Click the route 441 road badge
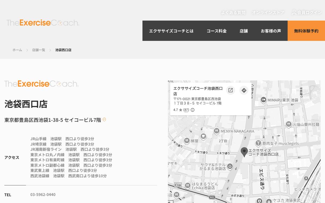This screenshot has height=203, width=325. [x=212, y=197]
